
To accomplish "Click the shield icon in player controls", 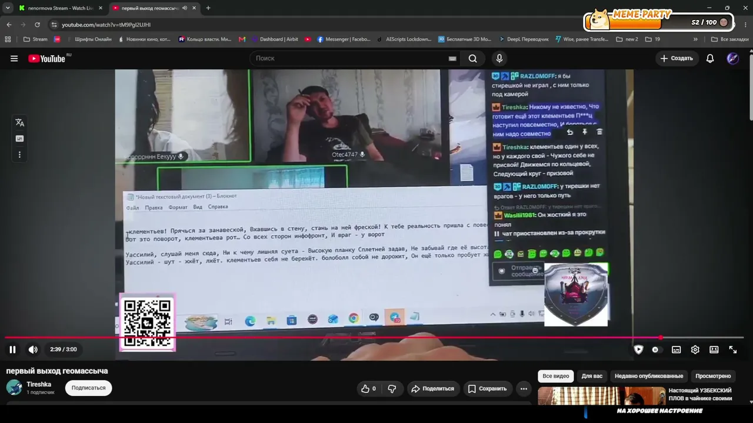I will [x=638, y=350].
